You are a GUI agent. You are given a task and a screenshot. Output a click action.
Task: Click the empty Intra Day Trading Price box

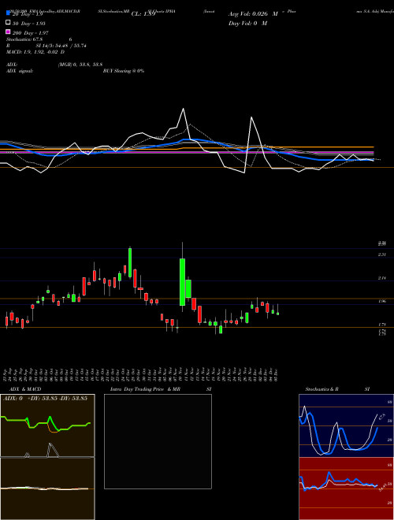click(158, 441)
